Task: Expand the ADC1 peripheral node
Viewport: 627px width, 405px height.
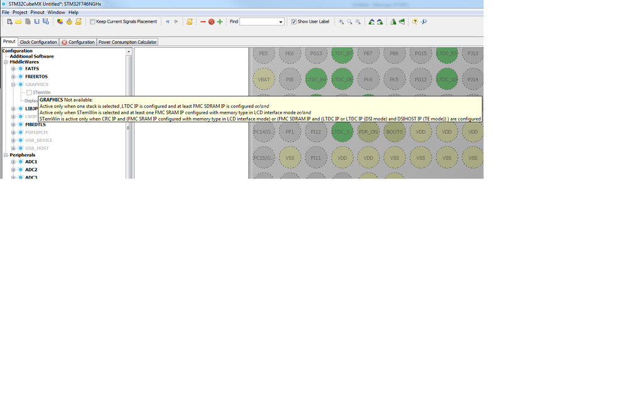Action: pos(13,162)
